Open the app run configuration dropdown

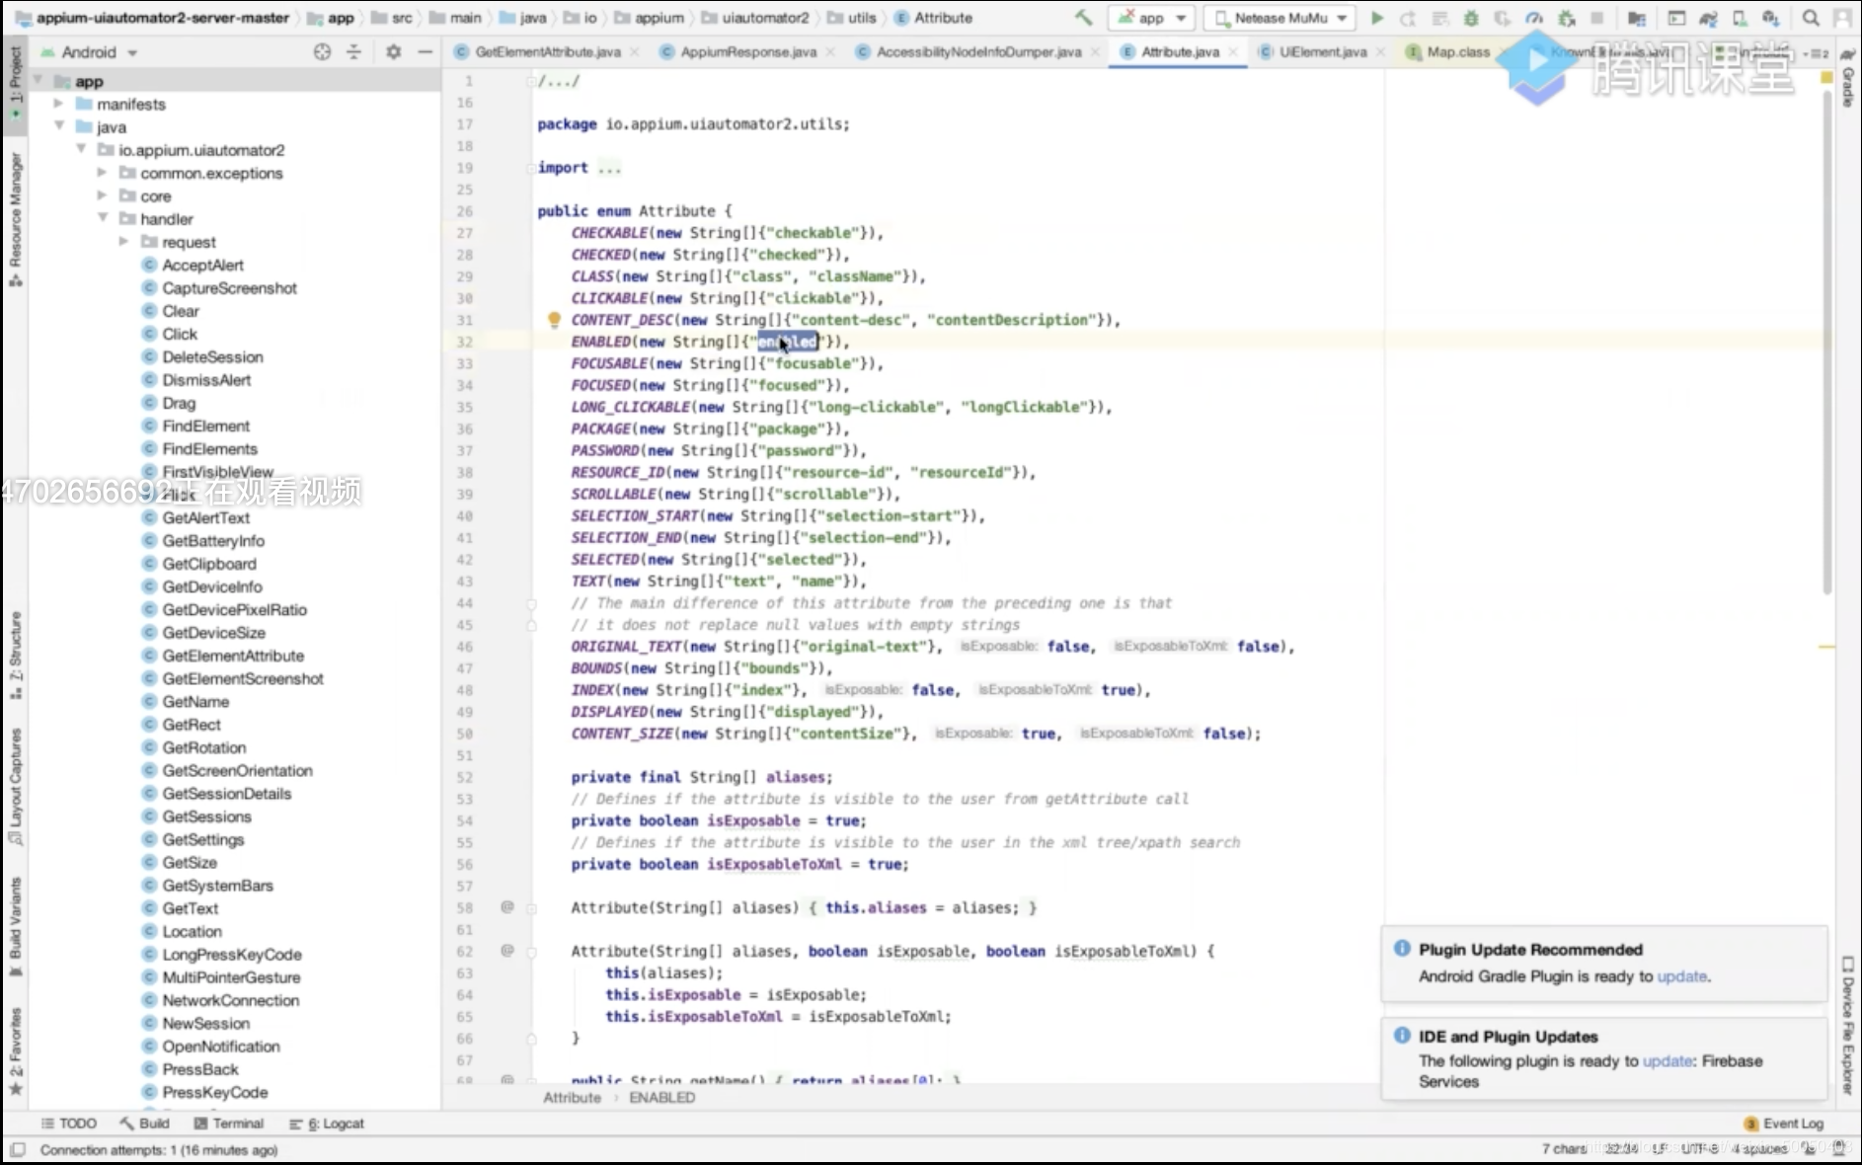[x=1151, y=18]
